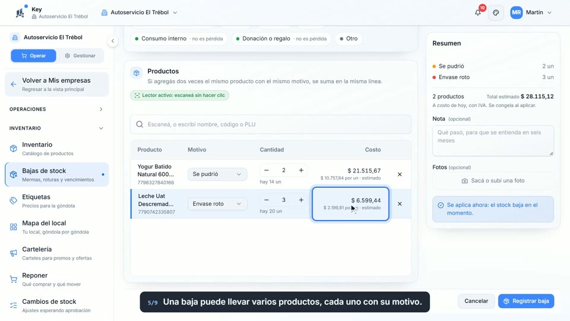Click Volver a Mis empresas

(57, 84)
